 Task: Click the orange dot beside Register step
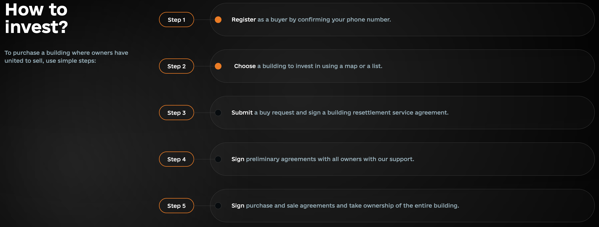pyautogui.click(x=218, y=20)
